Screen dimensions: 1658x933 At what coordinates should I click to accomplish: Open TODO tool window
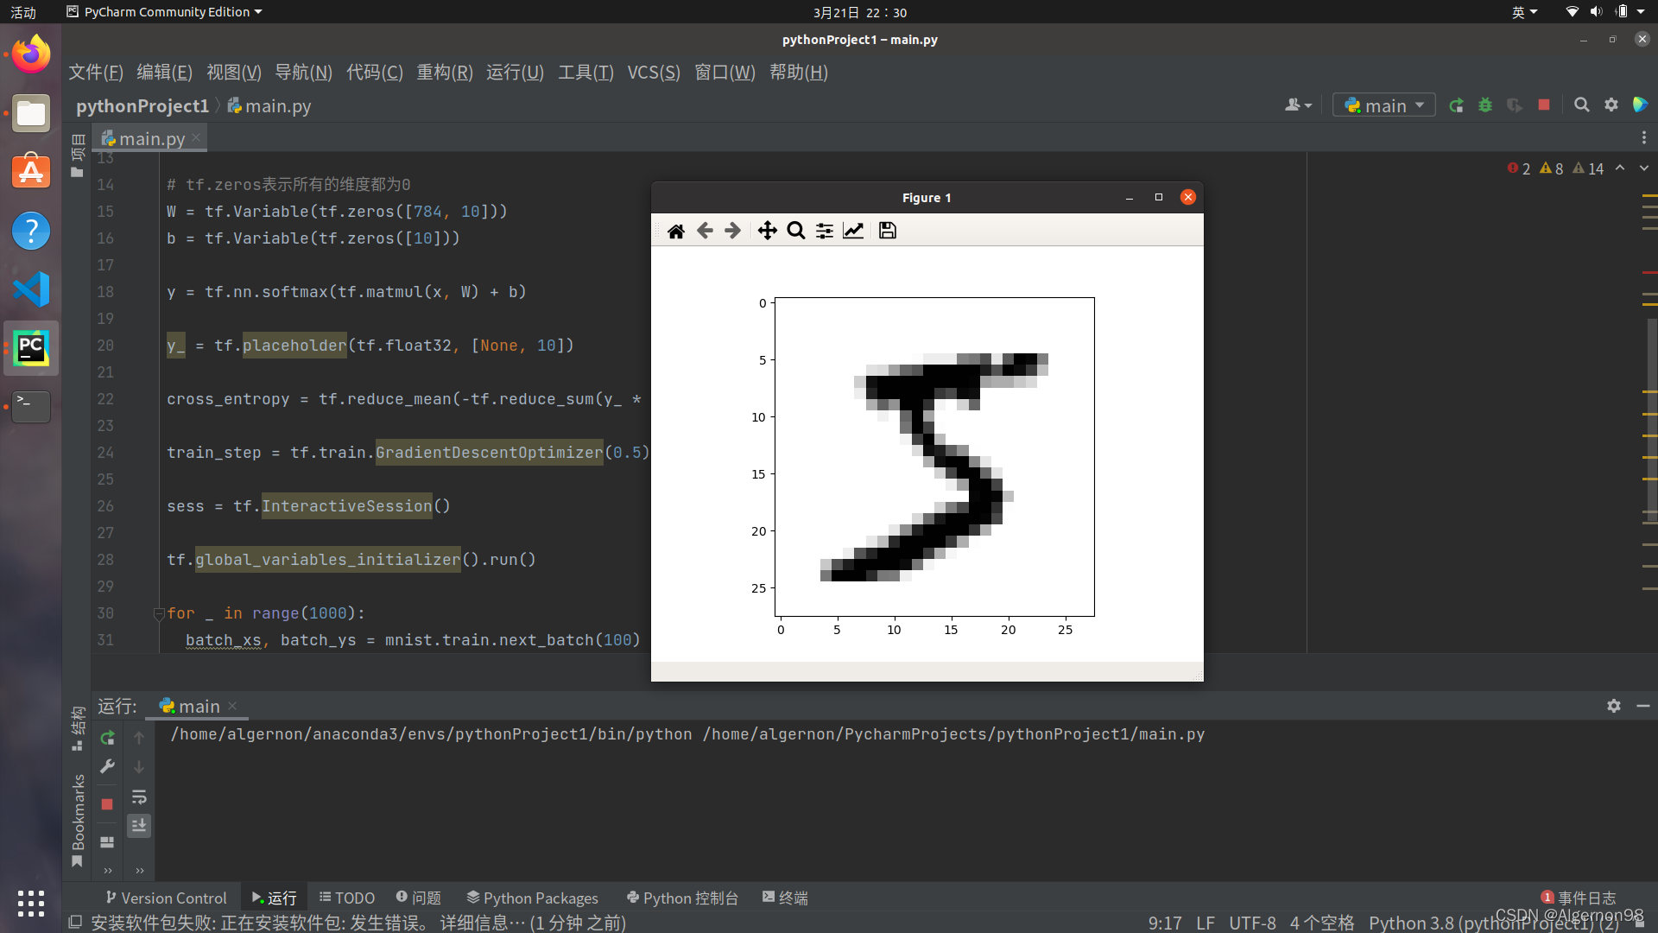tap(346, 898)
